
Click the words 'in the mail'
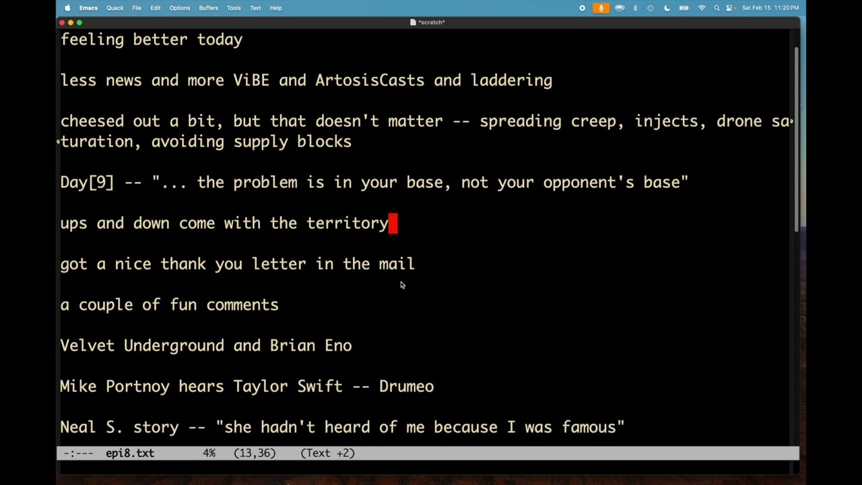365,264
